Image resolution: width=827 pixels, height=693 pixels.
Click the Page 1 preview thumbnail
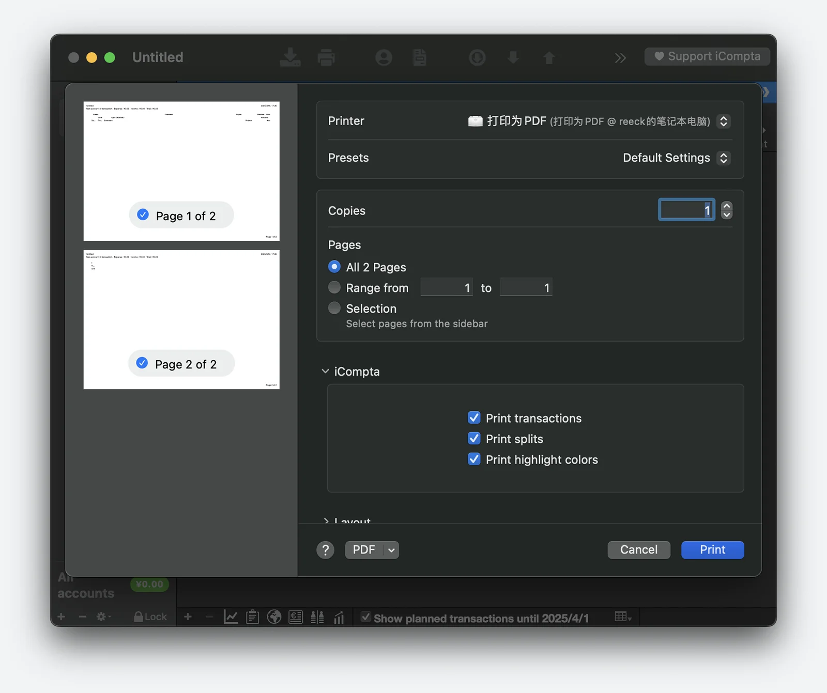pyautogui.click(x=181, y=171)
